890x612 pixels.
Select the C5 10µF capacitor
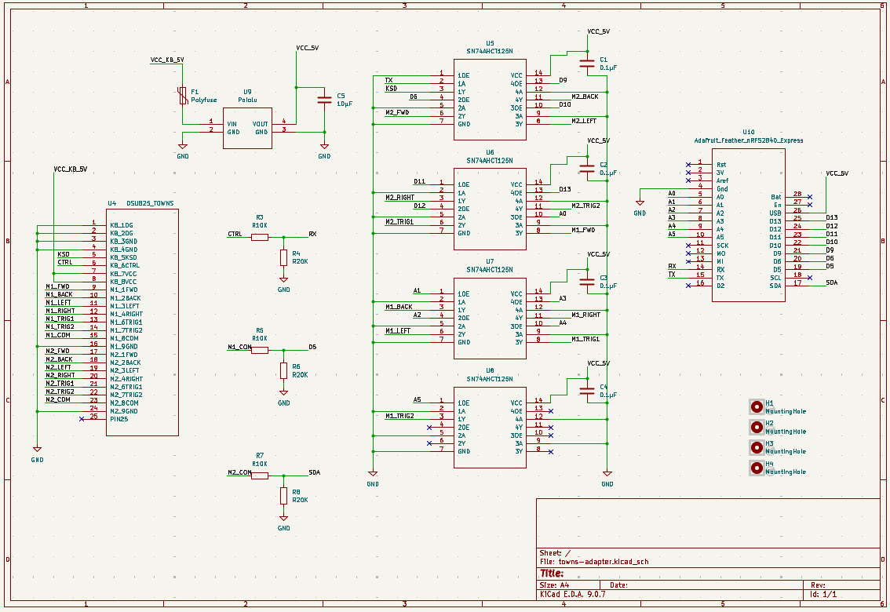pyautogui.click(x=324, y=100)
